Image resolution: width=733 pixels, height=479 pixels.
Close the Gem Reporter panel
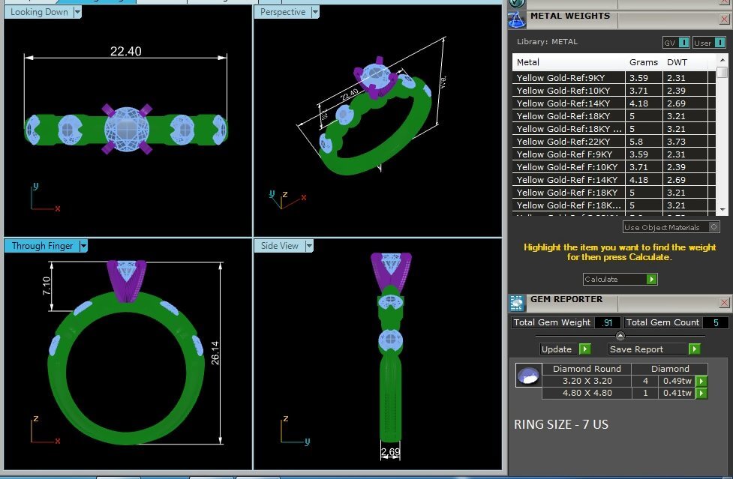point(724,302)
